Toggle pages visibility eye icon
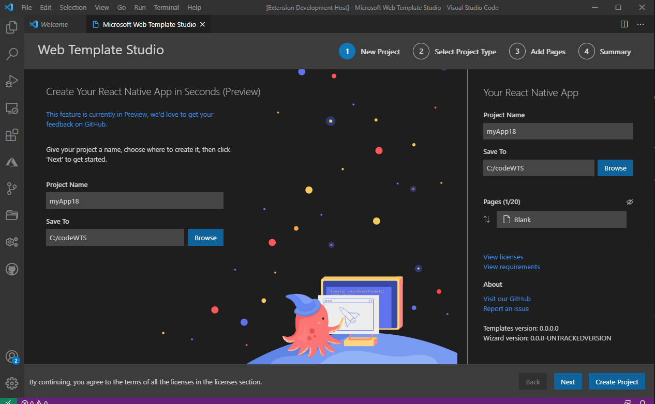The width and height of the screenshot is (655, 404). click(630, 202)
